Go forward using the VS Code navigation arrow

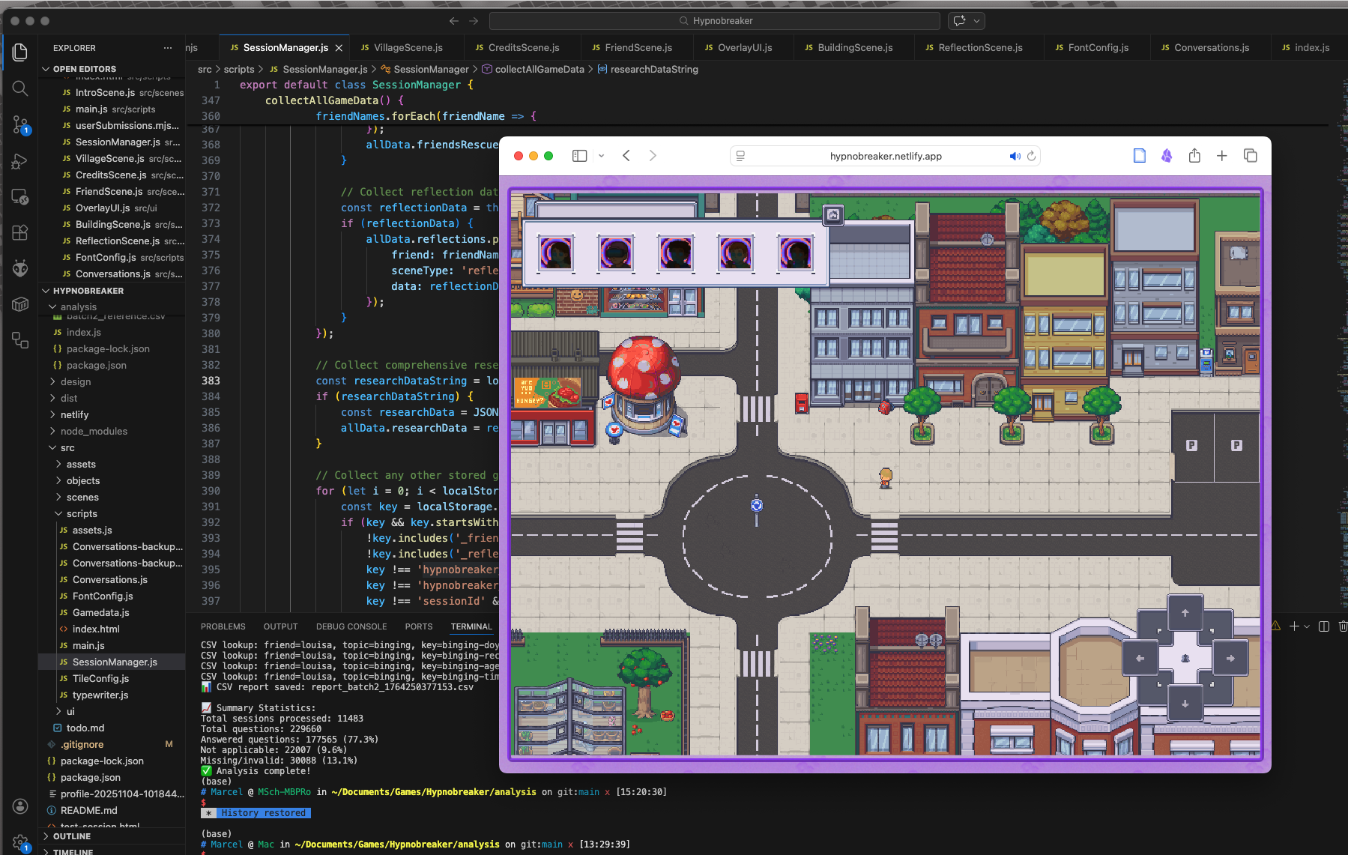pyautogui.click(x=474, y=21)
